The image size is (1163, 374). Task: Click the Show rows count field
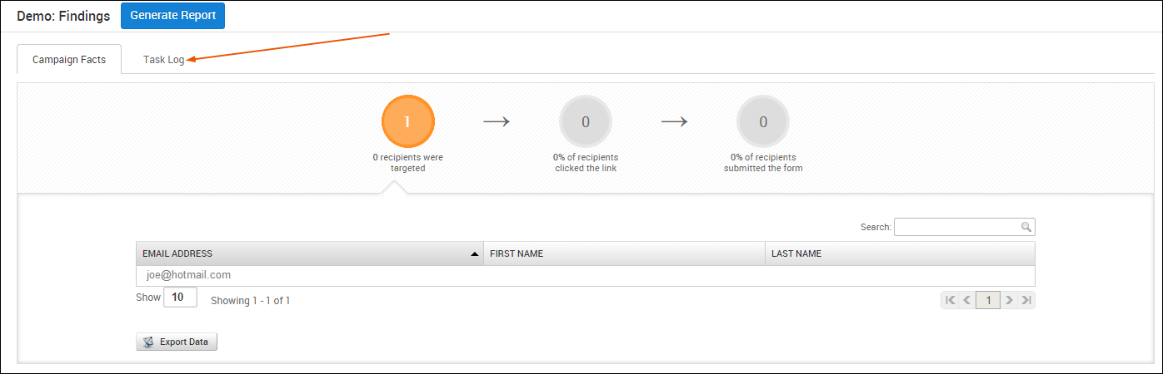coord(180,298)
